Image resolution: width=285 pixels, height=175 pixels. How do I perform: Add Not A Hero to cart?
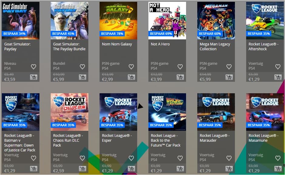tap(180, 77)
